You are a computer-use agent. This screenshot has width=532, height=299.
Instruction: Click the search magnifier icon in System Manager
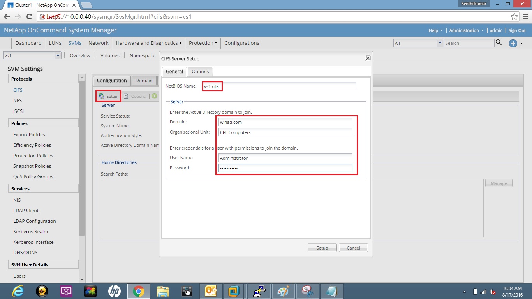pyautogui.click(x=499, y=43)
